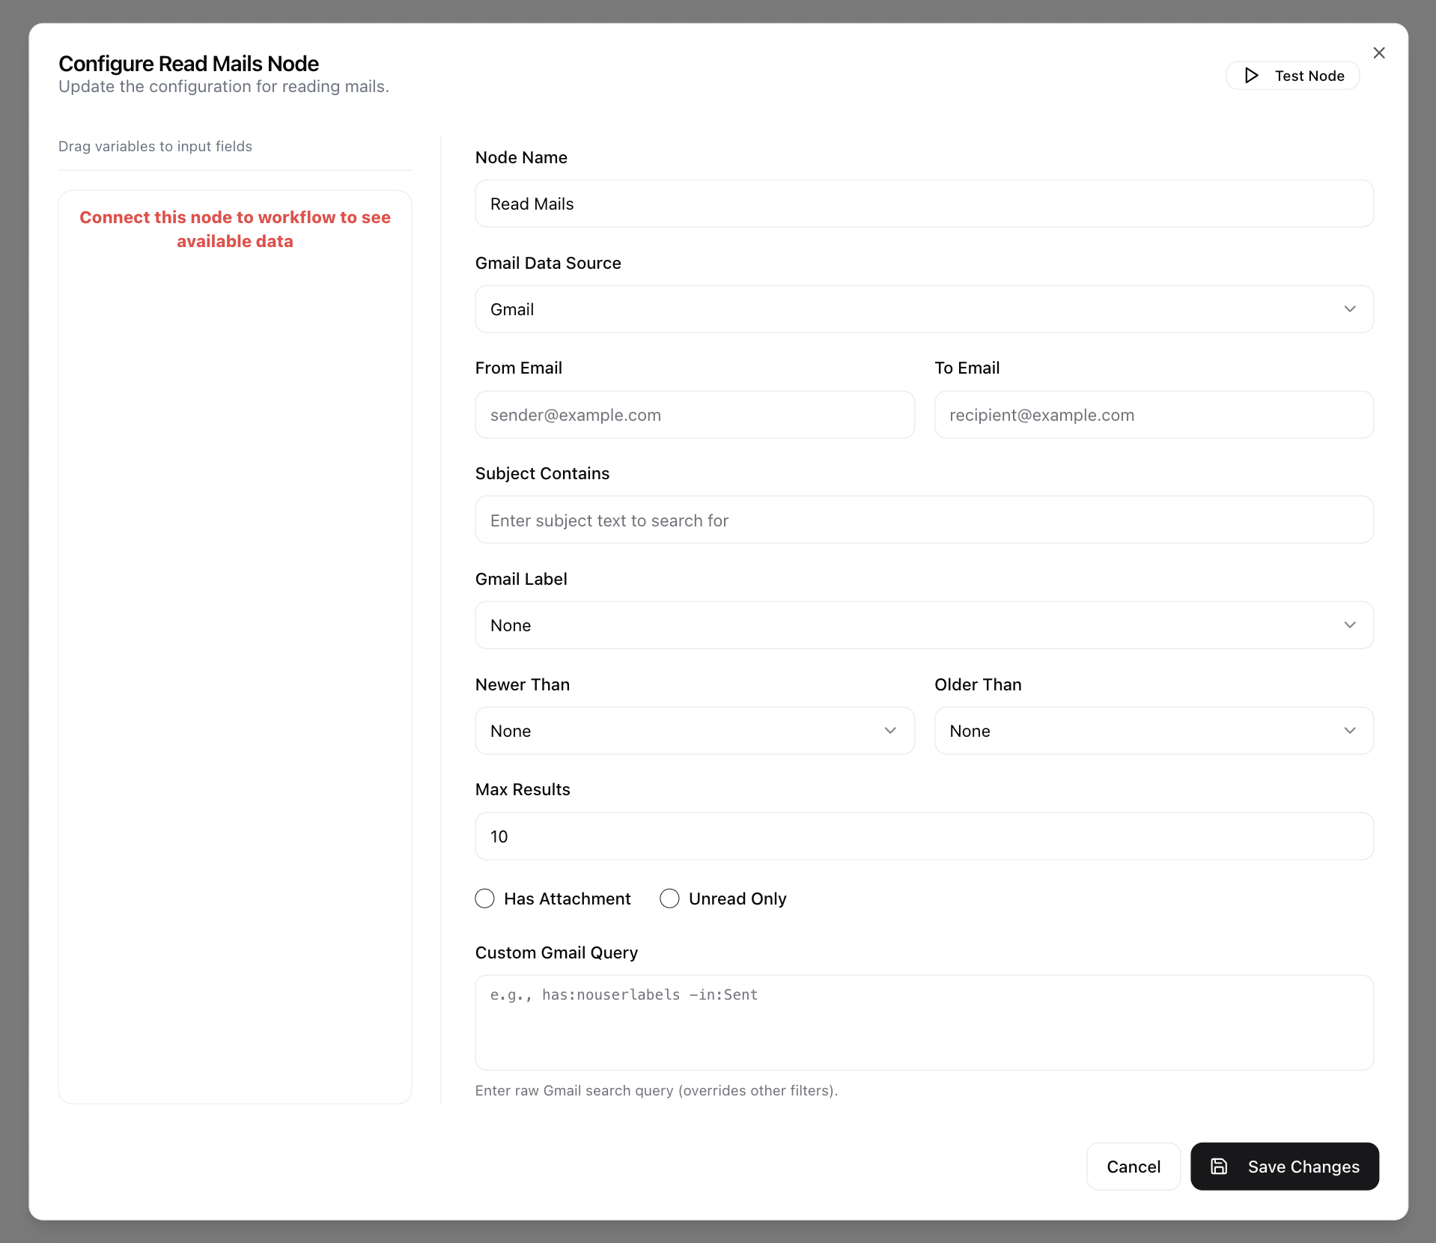Select the To Email input field
Image resolution: width=1436 pixels, height=1243 pixels.
[x=1153, y=415]
